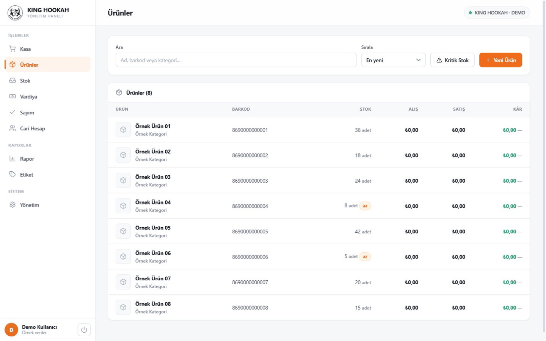Viewport: 546px width, 341px height.
Task: Click the power logout icon
Action: pos(84,330)
